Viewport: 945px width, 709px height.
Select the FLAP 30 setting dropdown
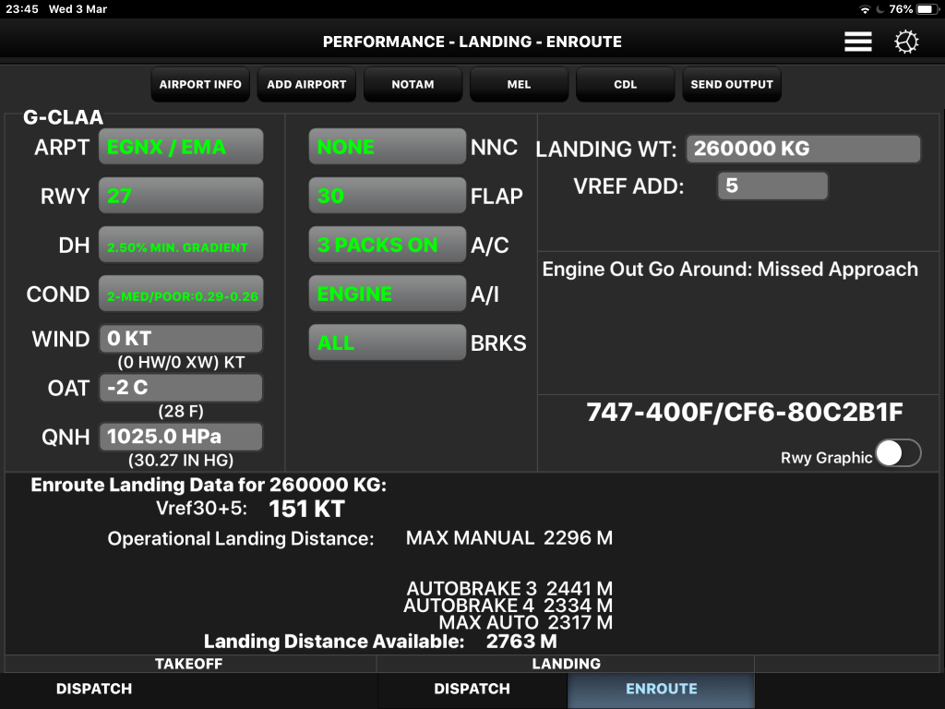[x=387, y=196]
